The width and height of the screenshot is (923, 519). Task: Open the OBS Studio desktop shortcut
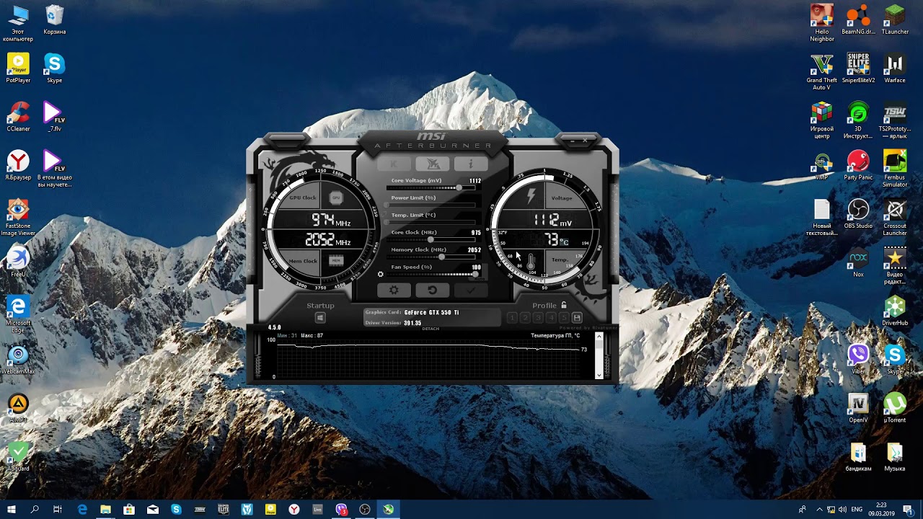pos(858,214)
